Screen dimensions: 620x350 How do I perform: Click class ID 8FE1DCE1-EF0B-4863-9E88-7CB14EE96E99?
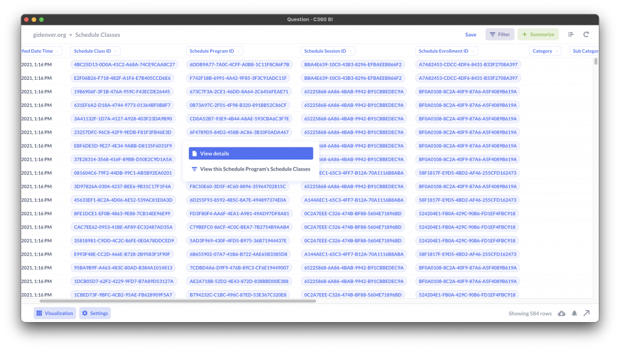click(122, 213)
